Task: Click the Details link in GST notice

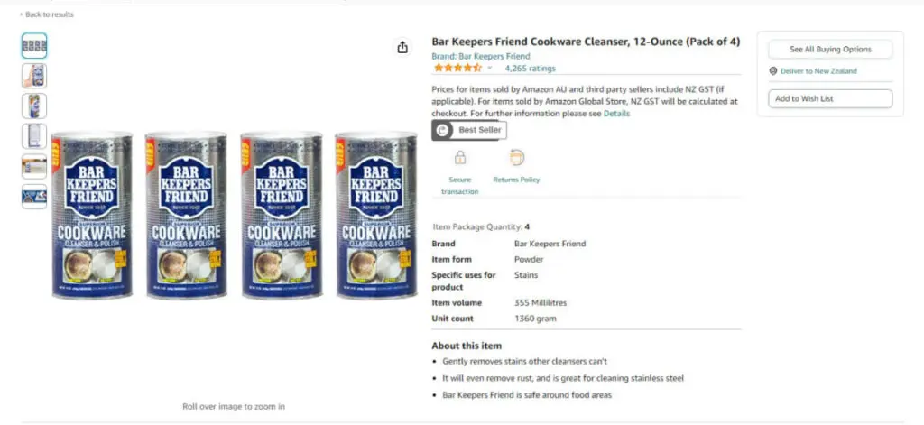Action: tap(616, 114)
